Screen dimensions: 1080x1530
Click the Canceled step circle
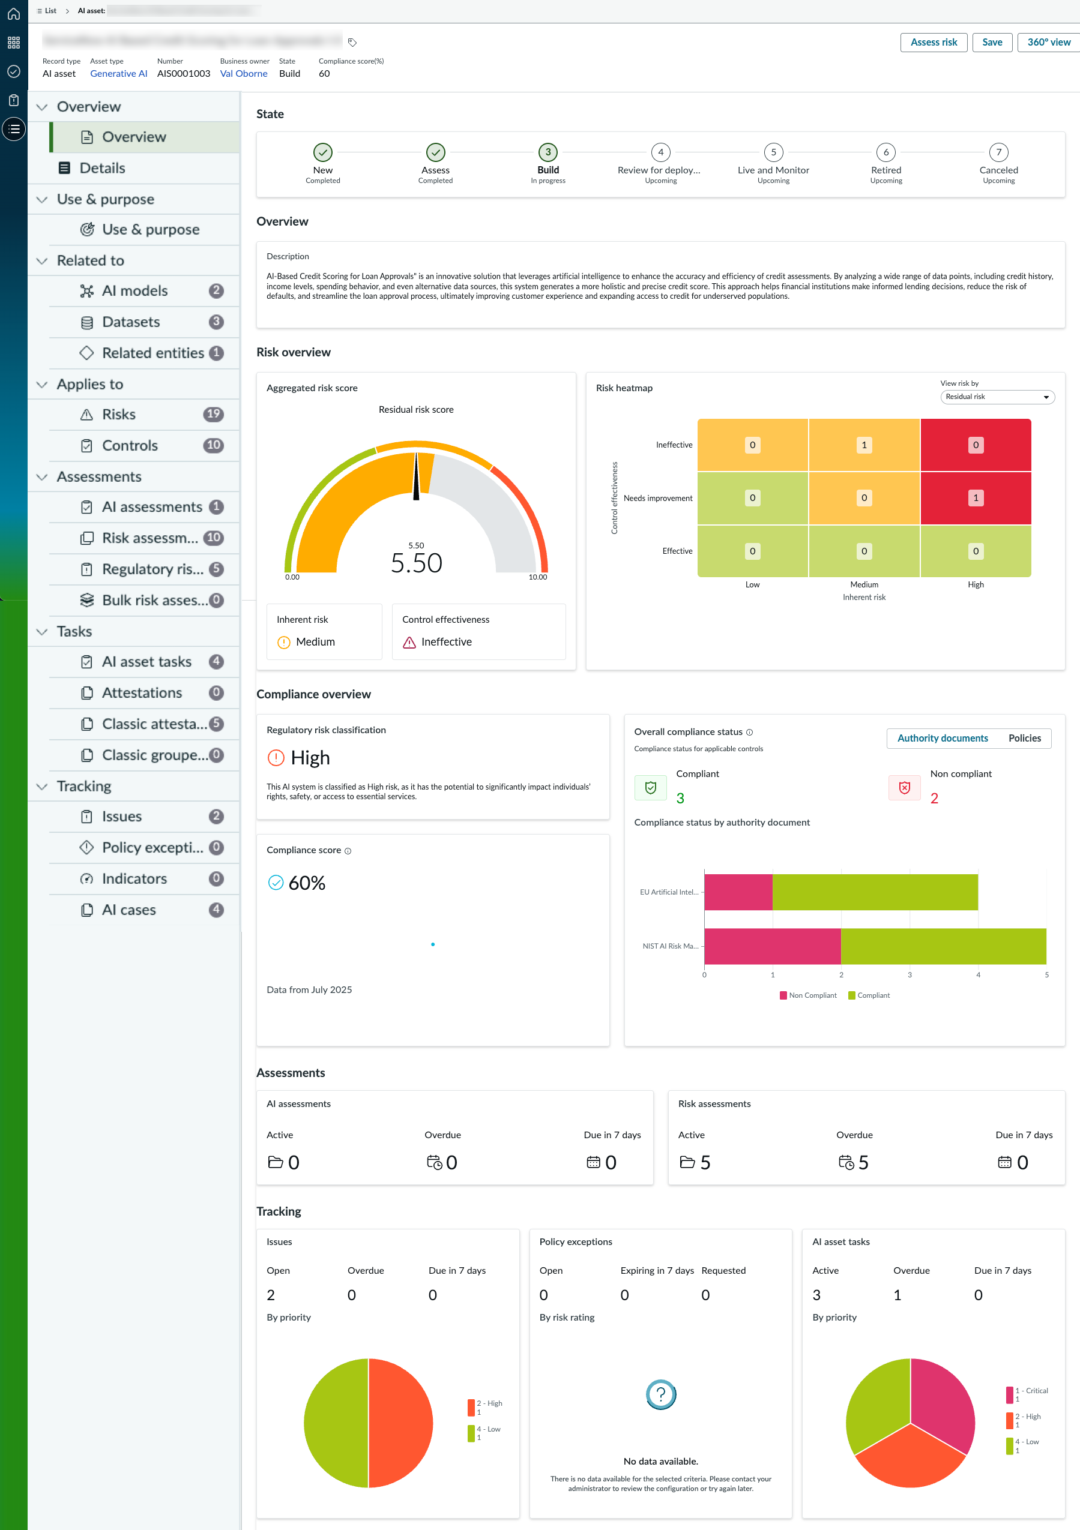tap(999, 152)
